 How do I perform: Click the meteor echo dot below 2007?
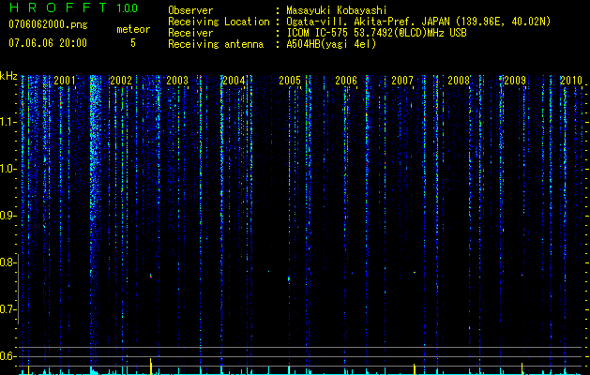tap(415, 272)
